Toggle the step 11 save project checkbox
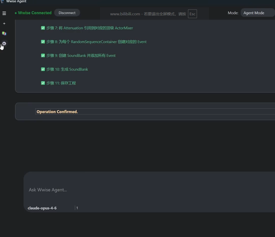This screenshot has height=237, width=275. 43,83
